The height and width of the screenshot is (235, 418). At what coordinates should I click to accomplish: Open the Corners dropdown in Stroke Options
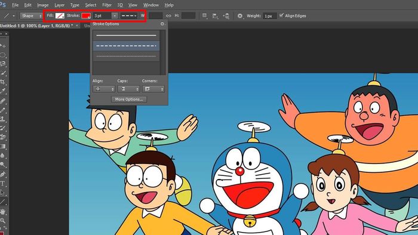point(153,89)
